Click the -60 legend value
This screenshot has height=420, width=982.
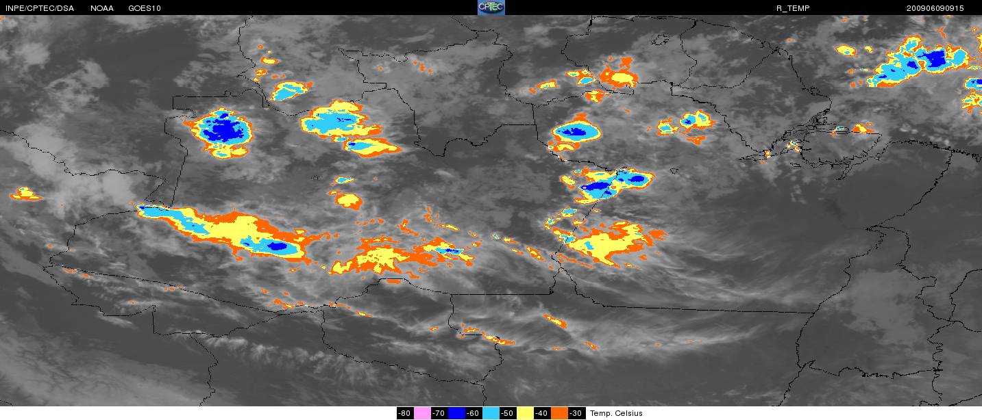(473, 413)
